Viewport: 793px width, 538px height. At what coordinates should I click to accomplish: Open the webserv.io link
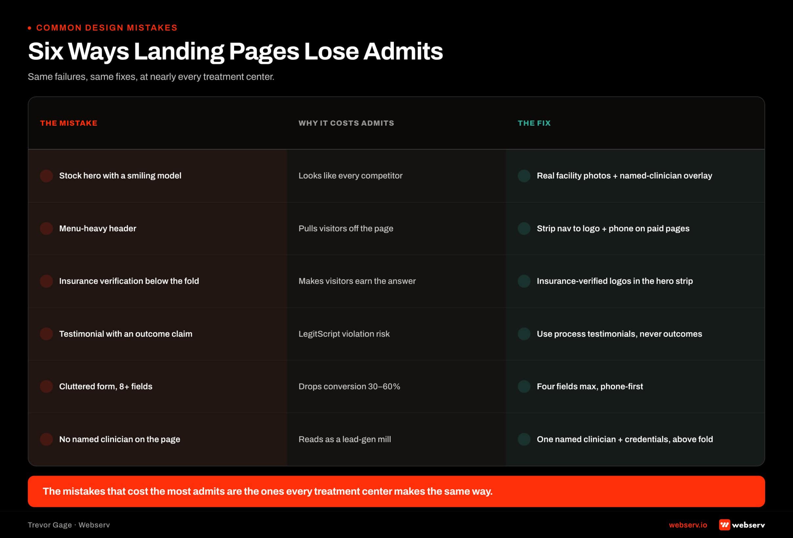688,525
